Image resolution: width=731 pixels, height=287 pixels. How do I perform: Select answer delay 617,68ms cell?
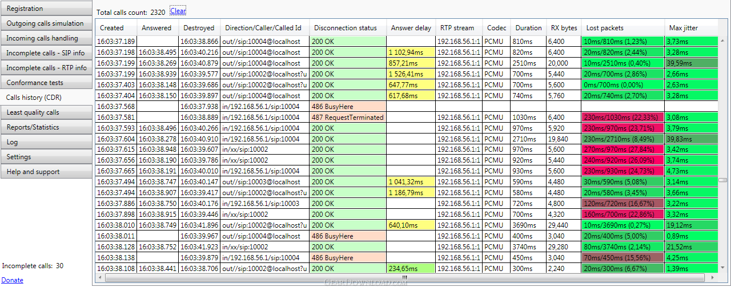pos(411,96)
